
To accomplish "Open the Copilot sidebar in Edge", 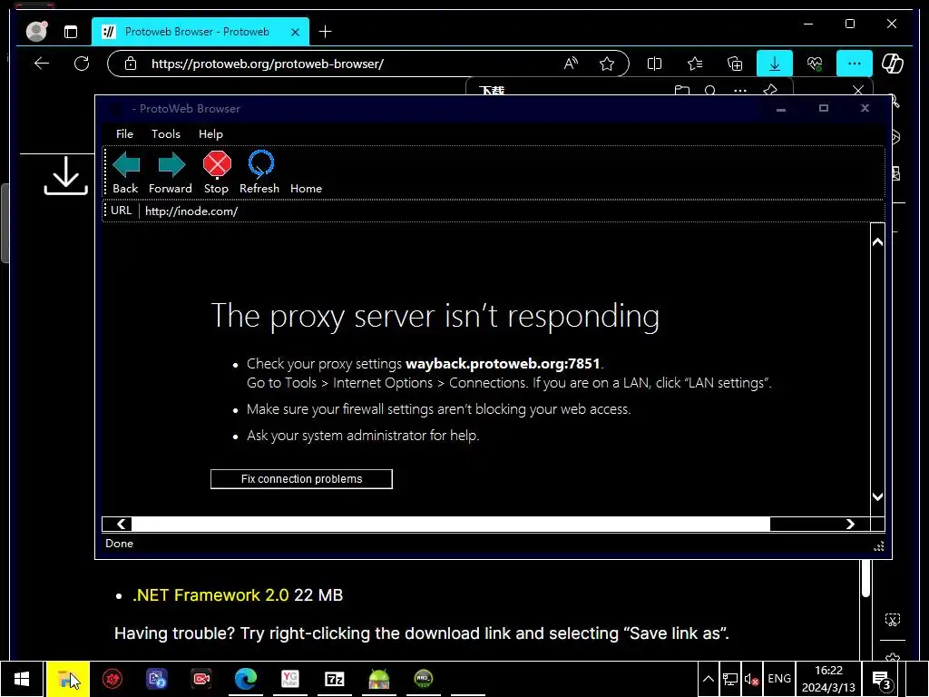I will 893,64.
